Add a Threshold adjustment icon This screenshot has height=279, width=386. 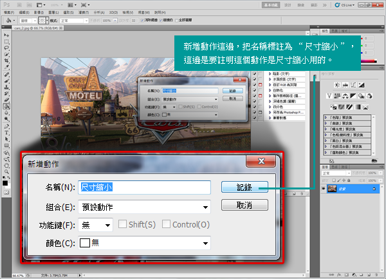[x=349, y=107]
